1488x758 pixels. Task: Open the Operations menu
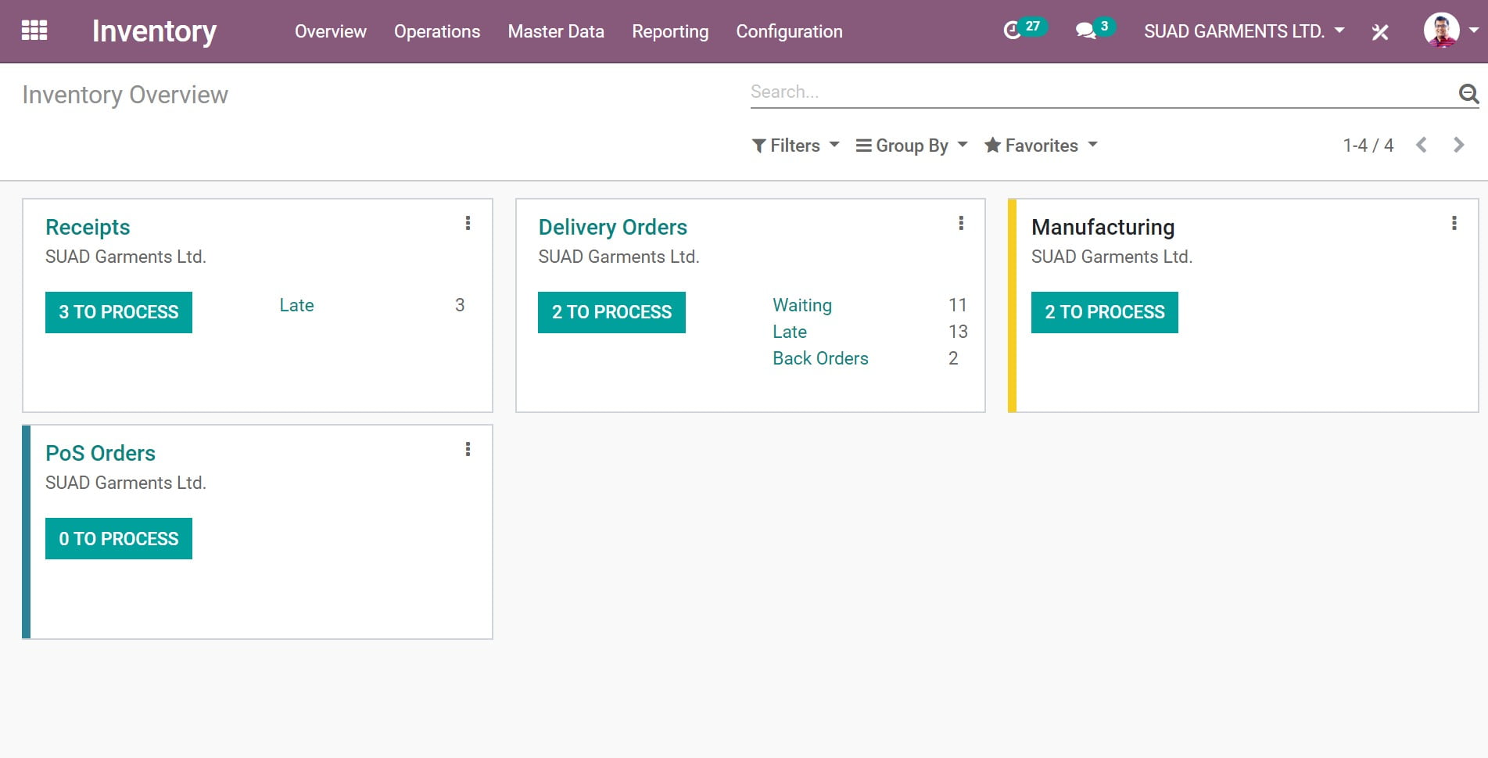437,31
